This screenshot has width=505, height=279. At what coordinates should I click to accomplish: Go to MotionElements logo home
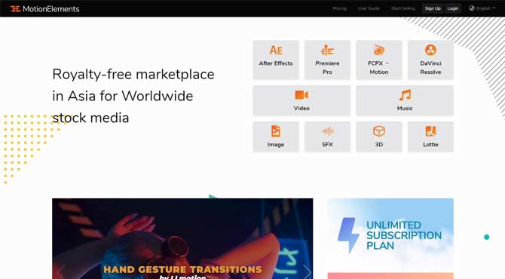click(x=44, y=9)
